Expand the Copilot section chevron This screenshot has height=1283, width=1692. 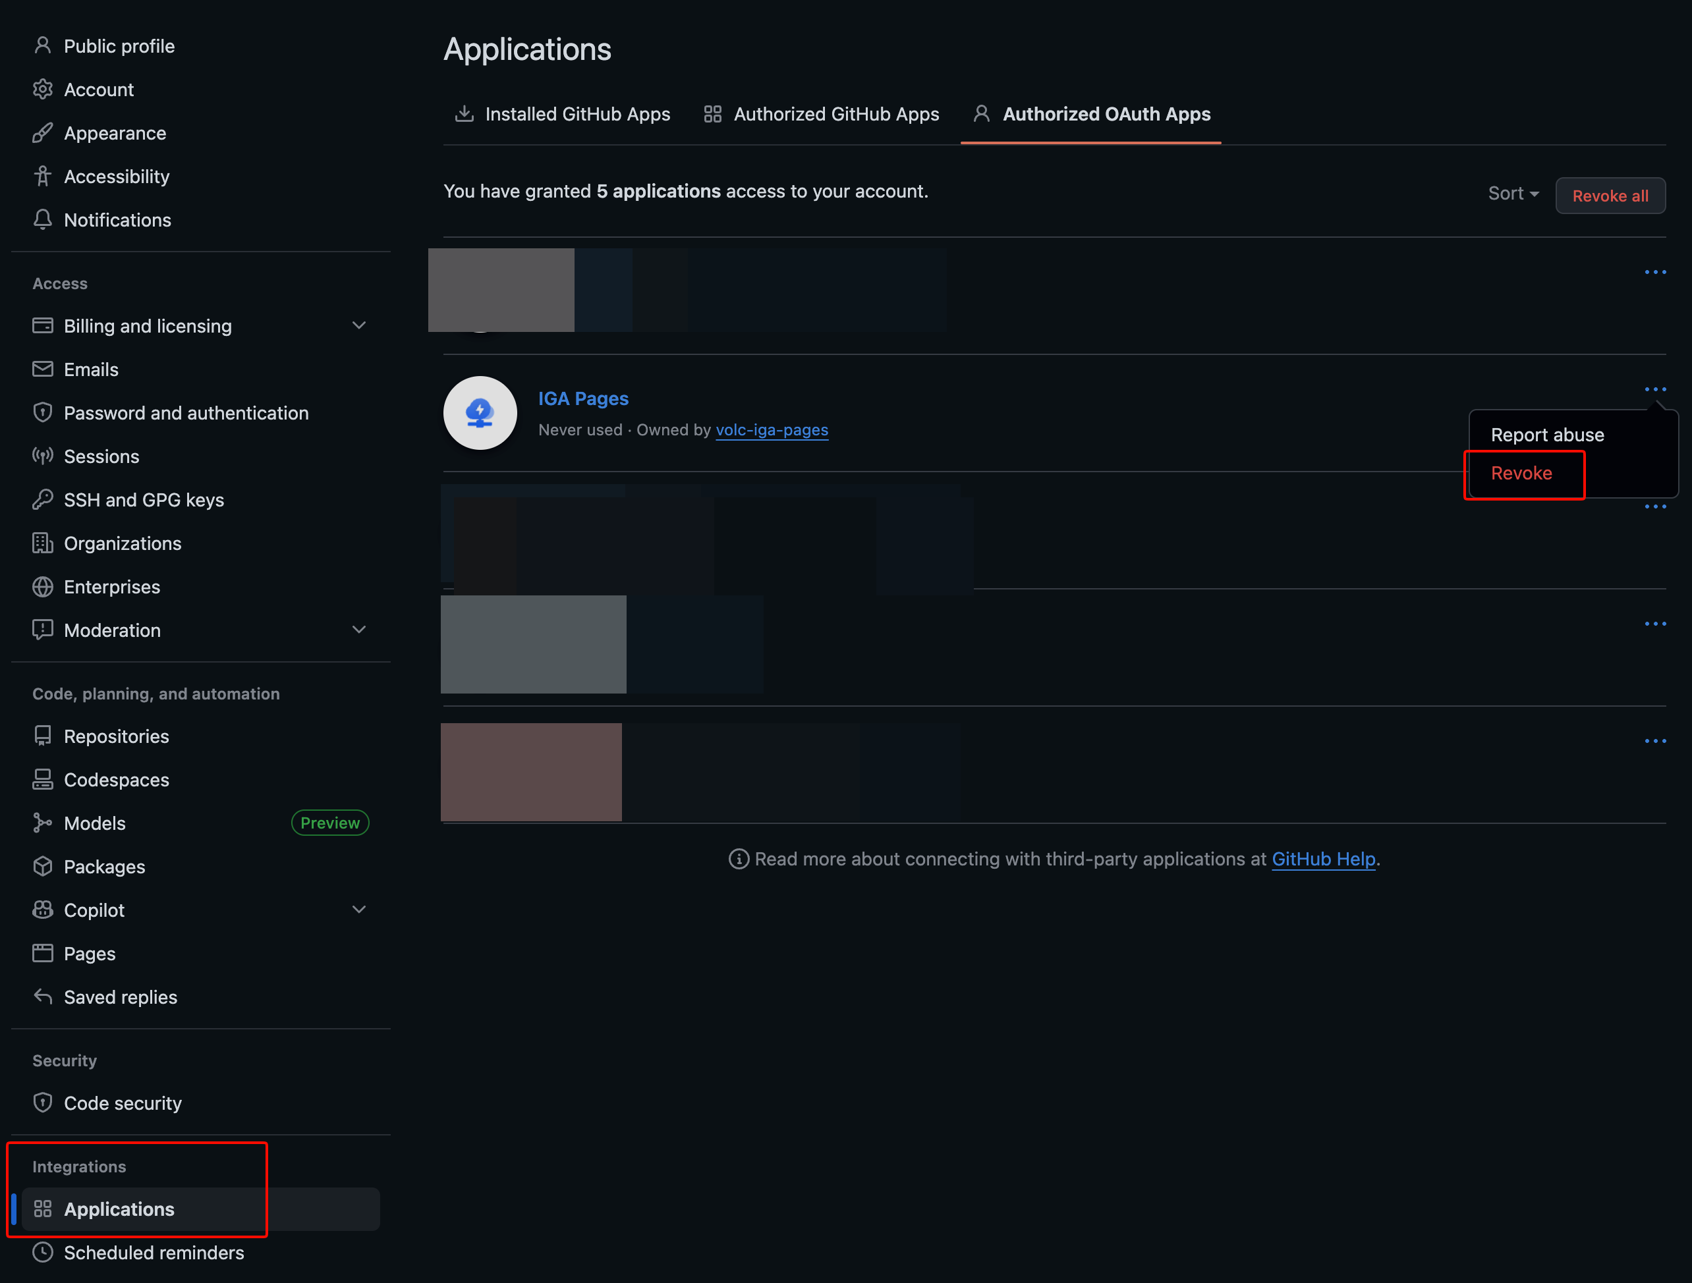[x=358, y=910]
